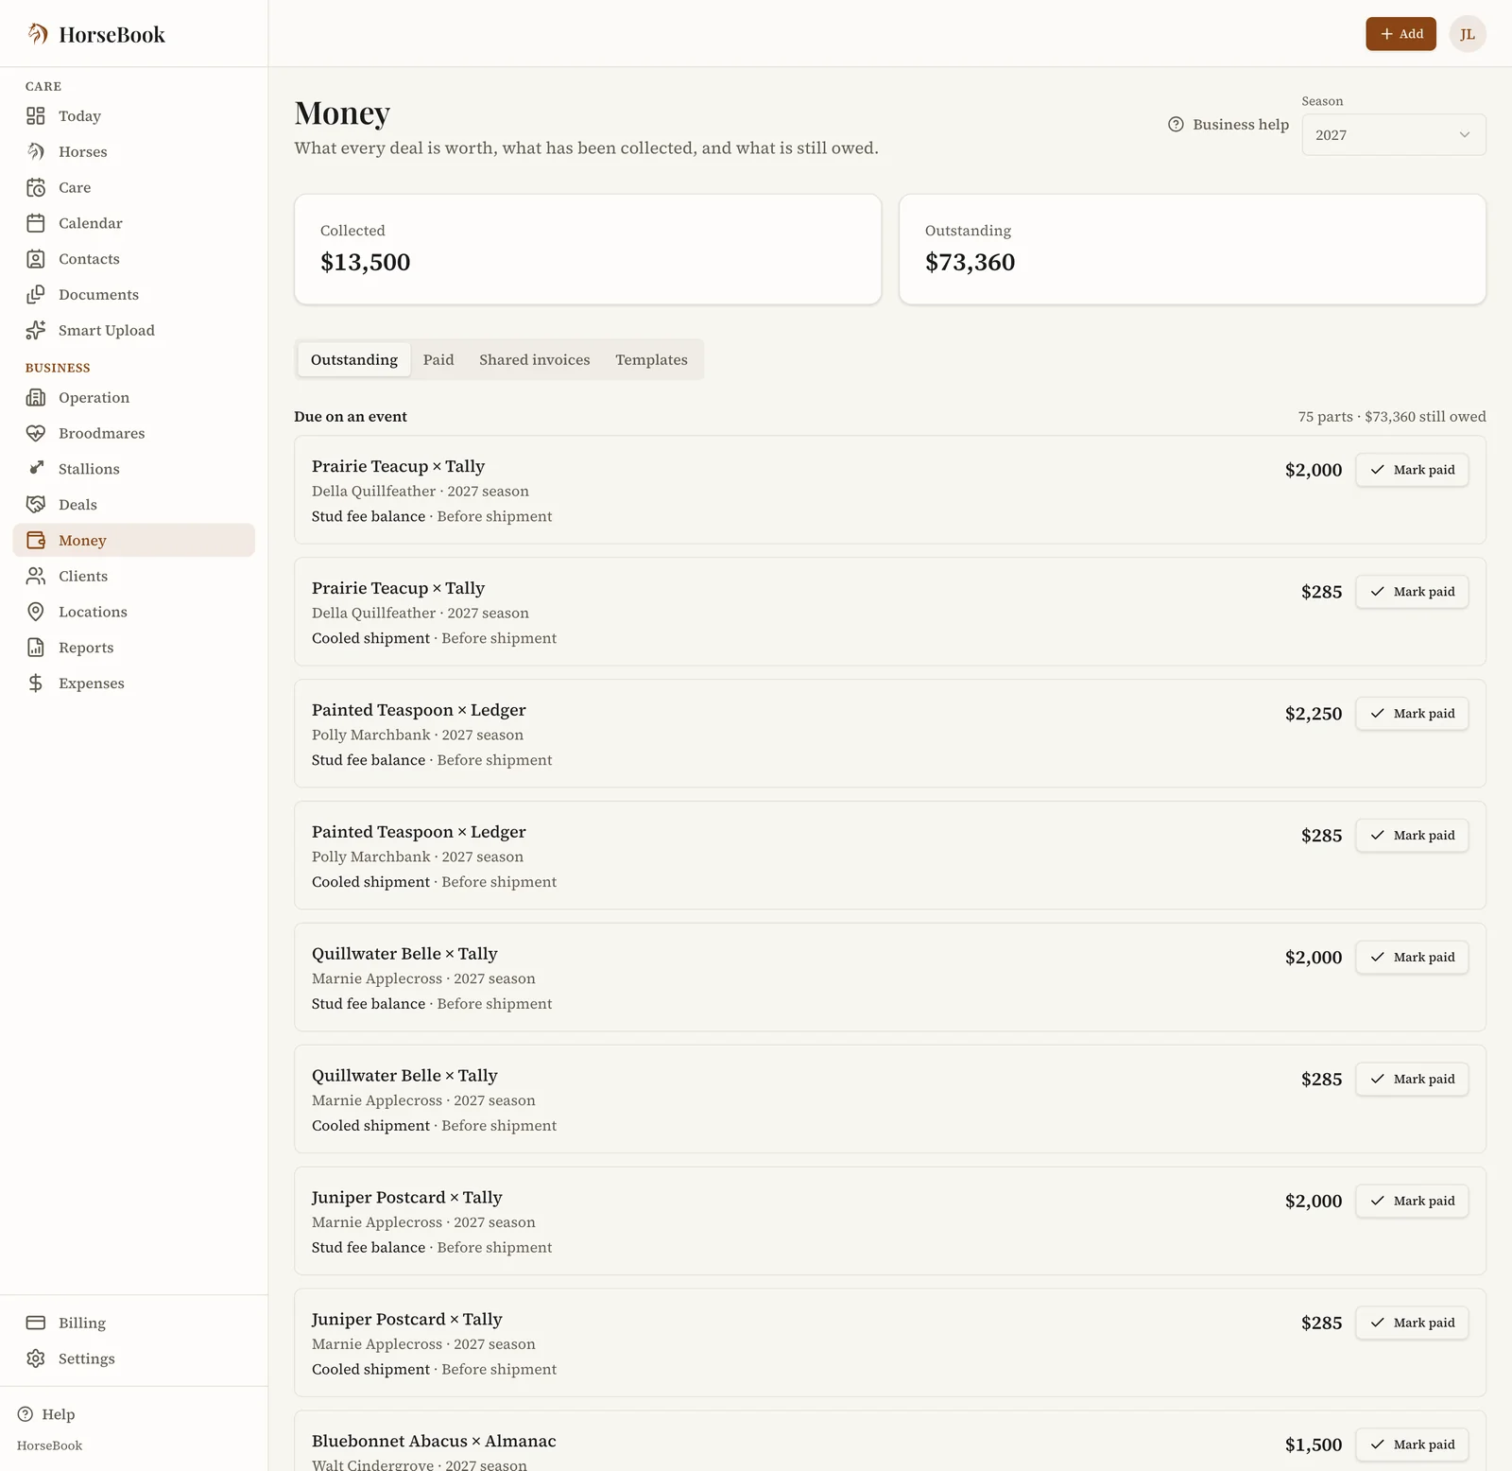The image size is (1512, 1471).
Task: Open Smart Upload sparkle icon
Action: point(36,330)
